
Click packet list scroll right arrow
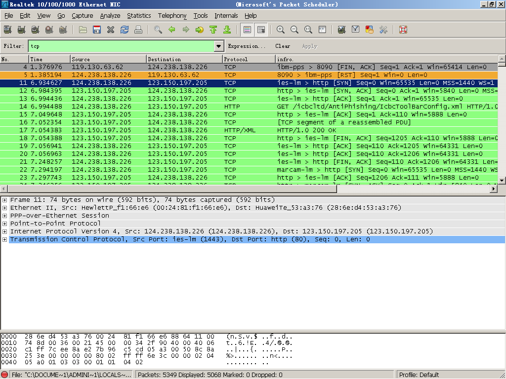tap(494, 189)
